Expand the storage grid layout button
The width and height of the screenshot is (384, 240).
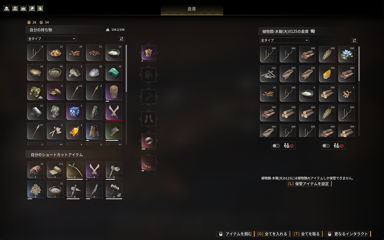pos(354,40)
